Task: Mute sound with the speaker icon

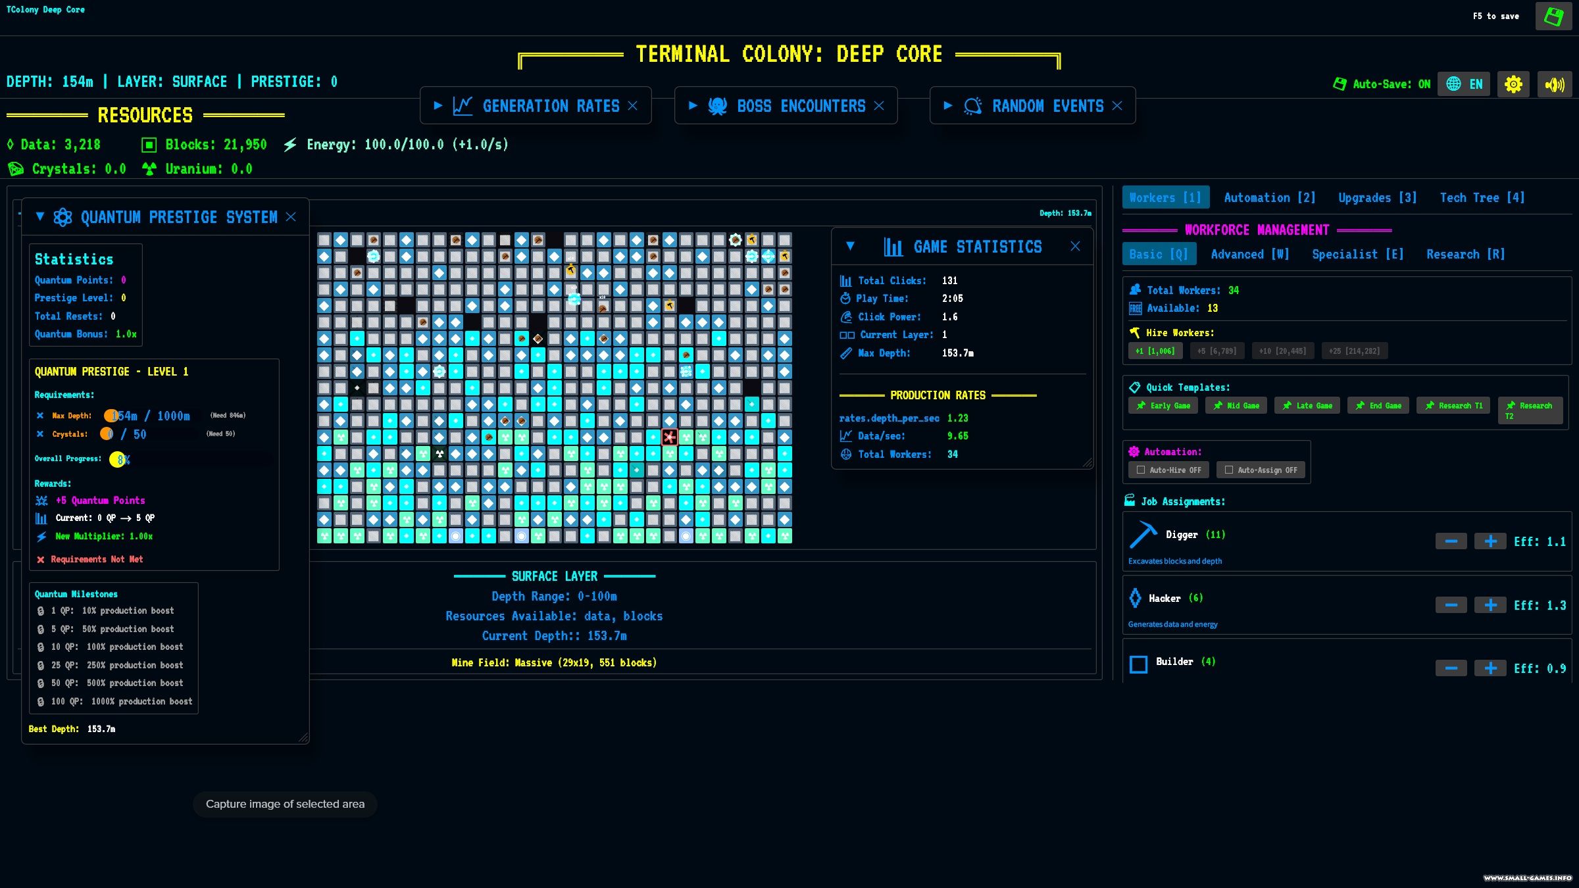Action: coord(1554,84)
